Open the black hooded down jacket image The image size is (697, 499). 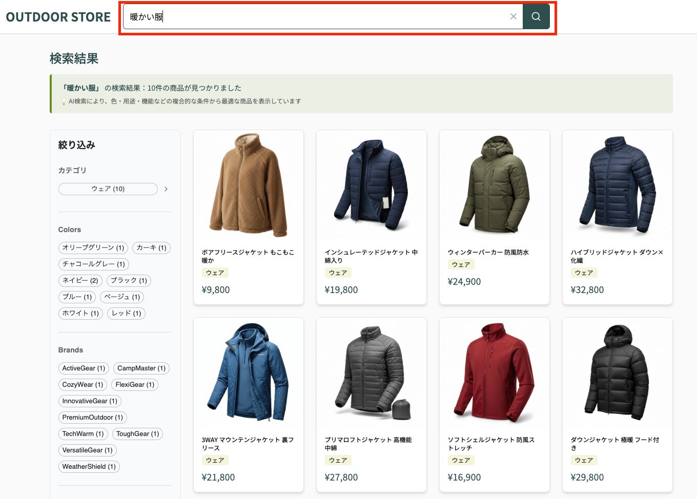(618, 371)
